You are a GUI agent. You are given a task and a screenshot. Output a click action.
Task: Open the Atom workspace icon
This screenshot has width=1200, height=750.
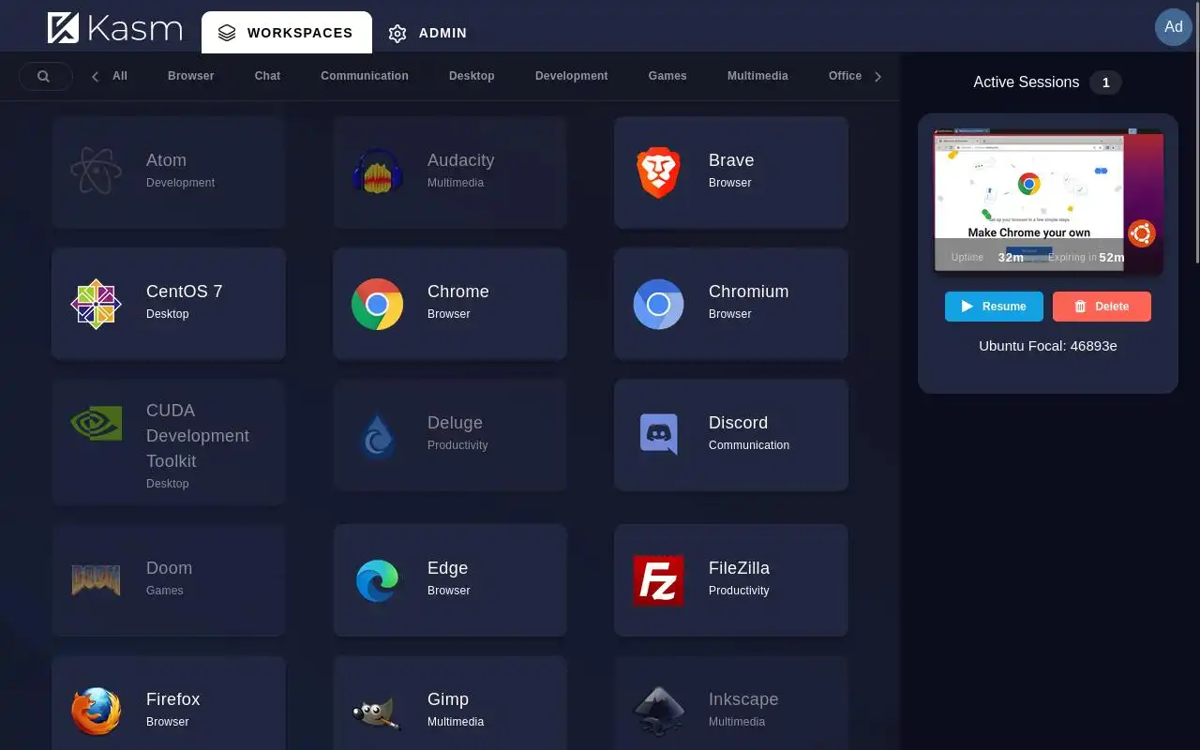[96, 172]
